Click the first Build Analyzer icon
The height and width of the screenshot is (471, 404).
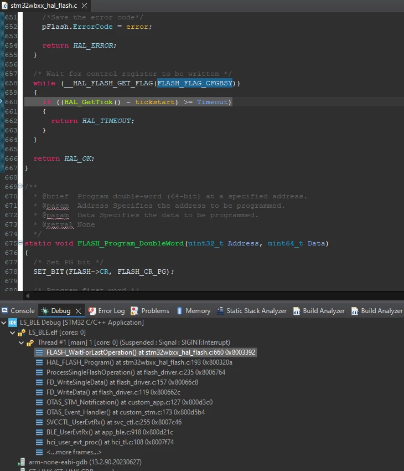click(297, 311)
